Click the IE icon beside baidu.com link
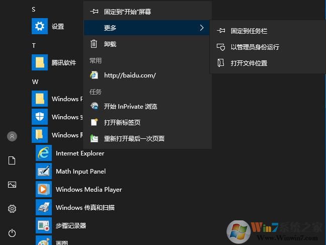 (94, 75)
